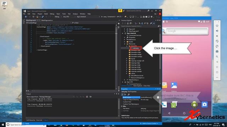Select Copy to Output Directory property row

coord(140,99)
